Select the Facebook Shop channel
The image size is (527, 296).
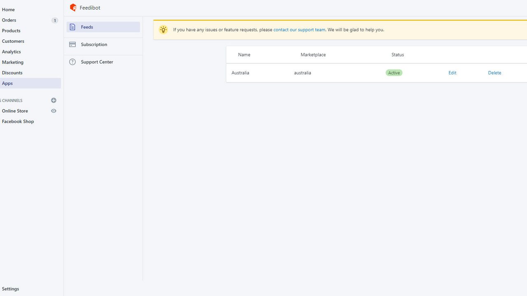coord(18,121)
